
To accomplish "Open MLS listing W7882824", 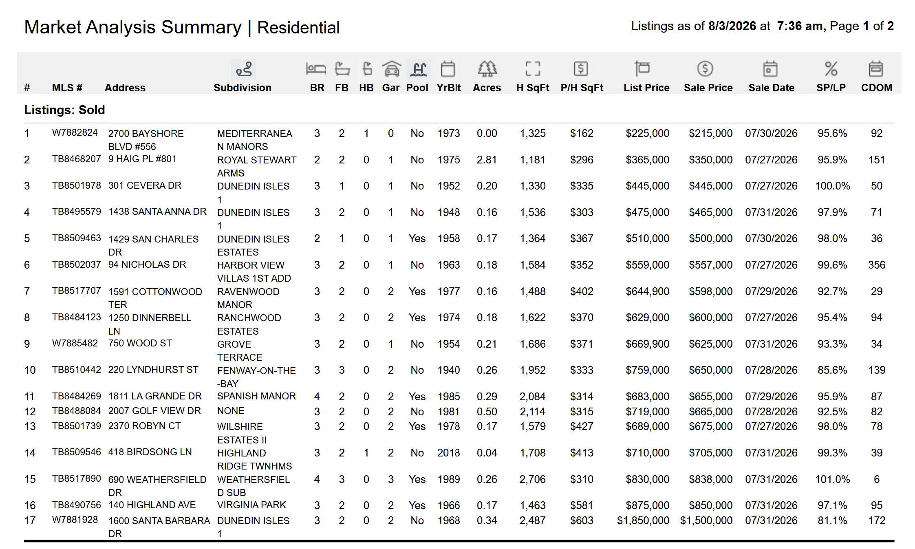I will [75, 132].
